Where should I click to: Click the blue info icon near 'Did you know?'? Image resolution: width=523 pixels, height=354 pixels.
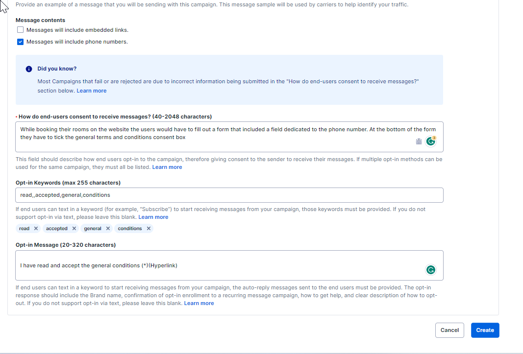pyautogui.click(x=29, y=69)
